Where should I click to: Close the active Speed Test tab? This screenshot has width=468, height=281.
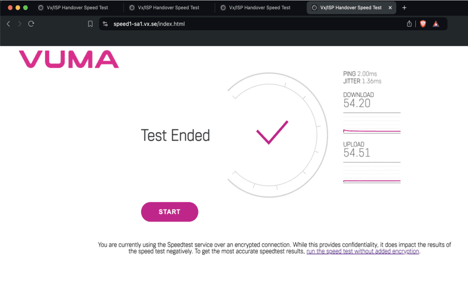(x=390, y=8)
